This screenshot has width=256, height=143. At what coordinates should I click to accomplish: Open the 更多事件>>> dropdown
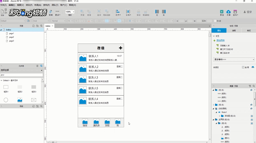[234, 59]
